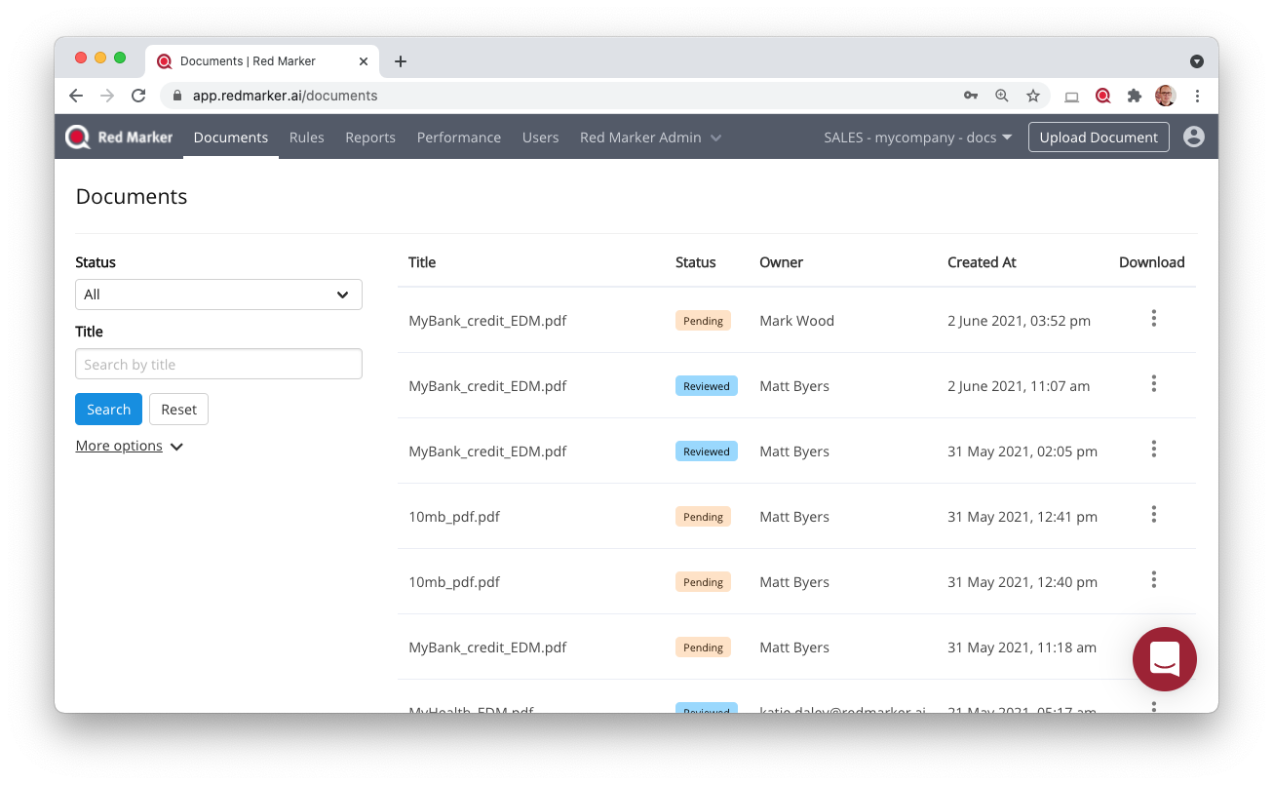Click the date 2 June 2021, 03:52 pm
Viewport: 1273px width, 785px height.
(1019, 321)
